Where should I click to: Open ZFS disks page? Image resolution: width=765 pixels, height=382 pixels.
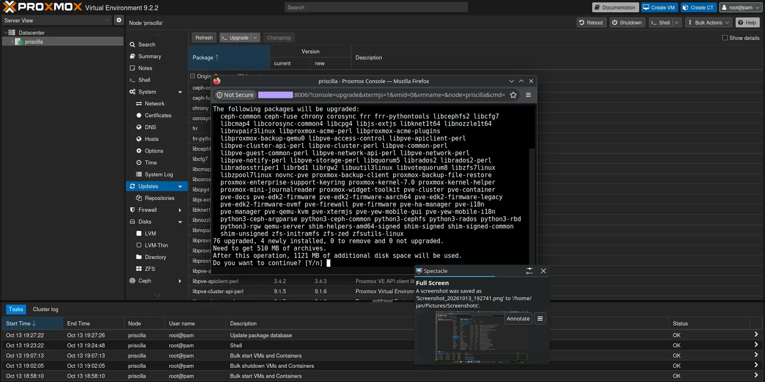click(150, 269)
